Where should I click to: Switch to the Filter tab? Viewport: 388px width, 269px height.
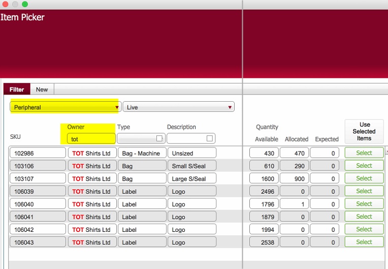point(17,89)
